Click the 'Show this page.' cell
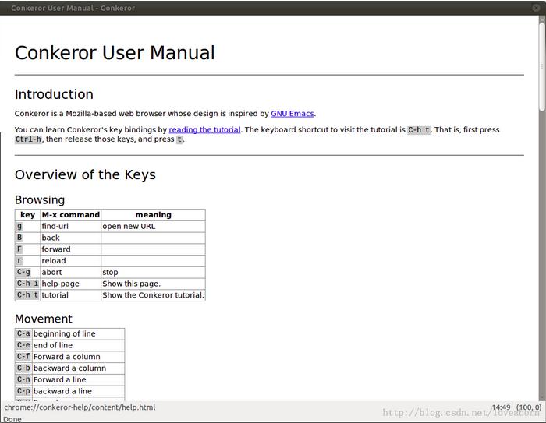 153,284
